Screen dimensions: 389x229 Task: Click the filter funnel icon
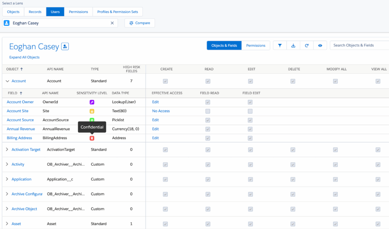click(280, 46)
